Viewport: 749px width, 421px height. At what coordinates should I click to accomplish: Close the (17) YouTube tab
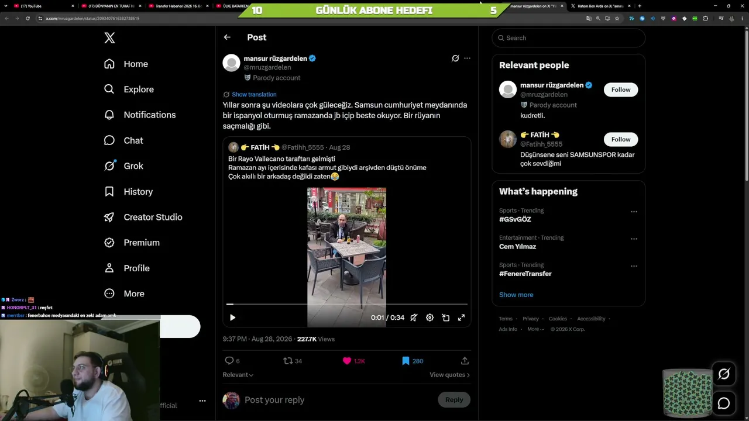pos(73,6)
